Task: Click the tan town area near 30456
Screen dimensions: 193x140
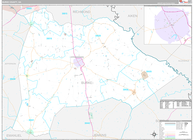Action: (x=134, y=92)
